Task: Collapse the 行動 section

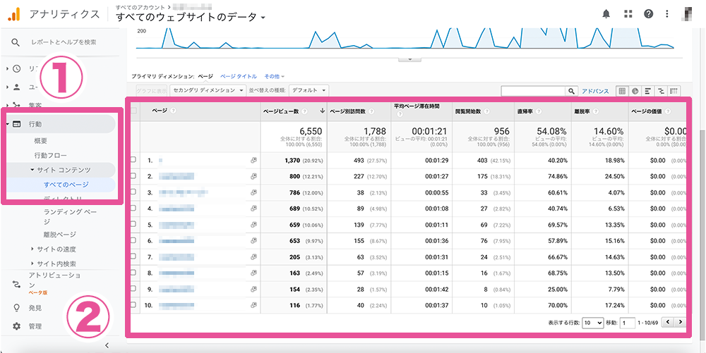Action: coord(8,124)
